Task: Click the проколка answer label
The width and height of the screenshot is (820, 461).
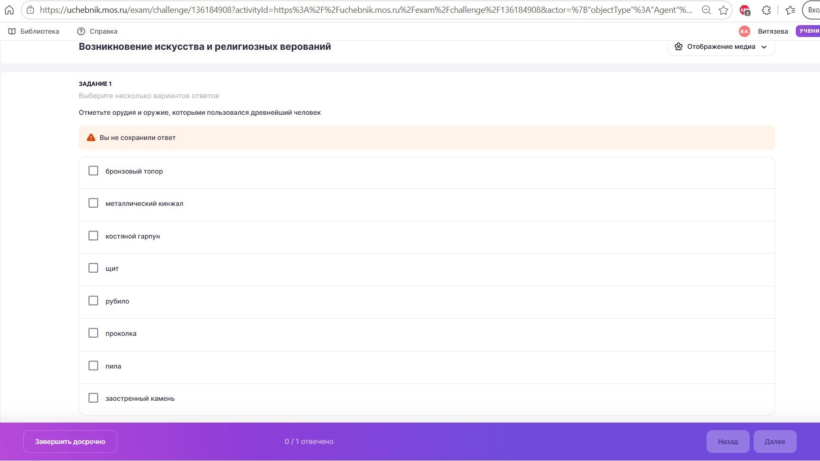Action: [x=121, y=333]
